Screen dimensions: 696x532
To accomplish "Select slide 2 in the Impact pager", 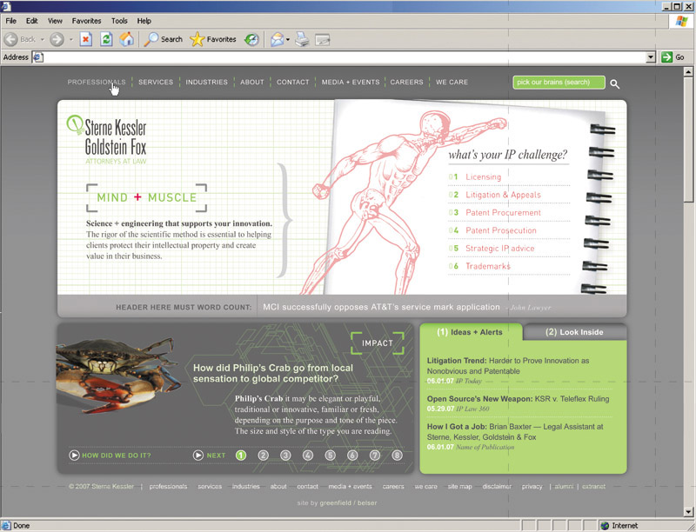I will click(264, 456).
